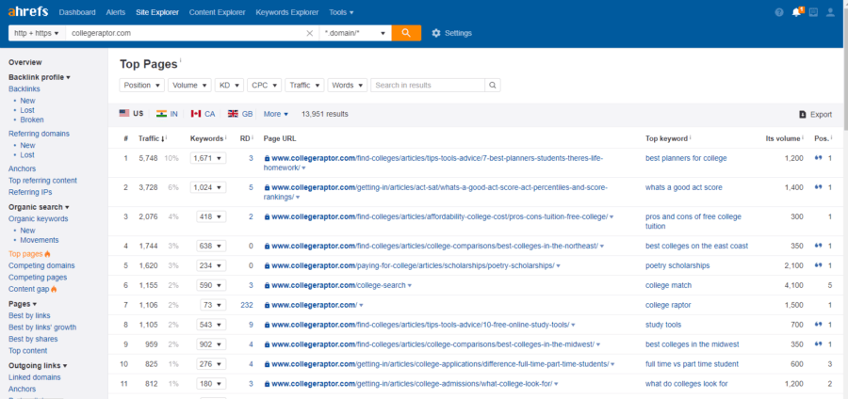The height and width of the screenshot is (399, 848).
Task: Open the Alerts menu item
Action: 116,12
